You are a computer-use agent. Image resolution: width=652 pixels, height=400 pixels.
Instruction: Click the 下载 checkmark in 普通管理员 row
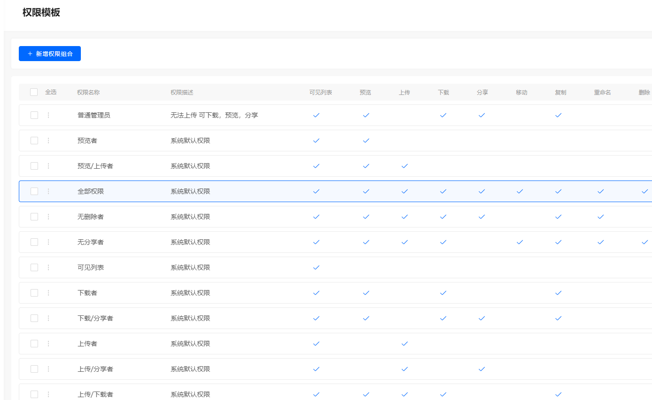443,115
